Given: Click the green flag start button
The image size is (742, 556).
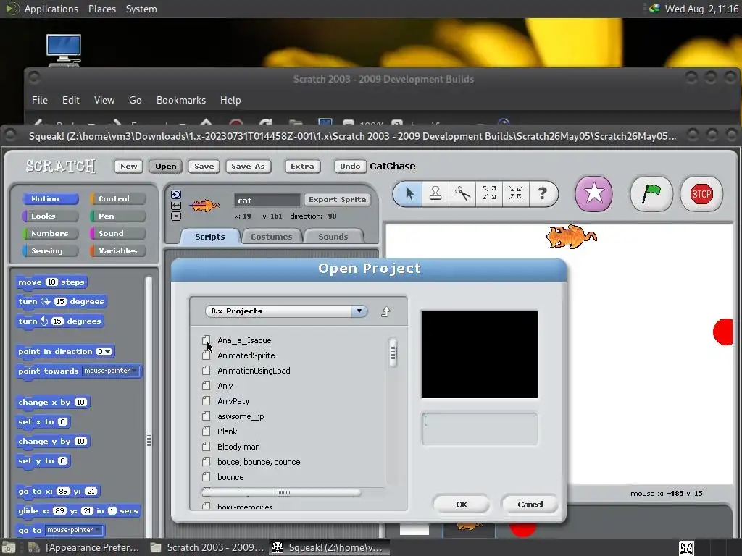Looking at the screenshot, I should (651, 193).
